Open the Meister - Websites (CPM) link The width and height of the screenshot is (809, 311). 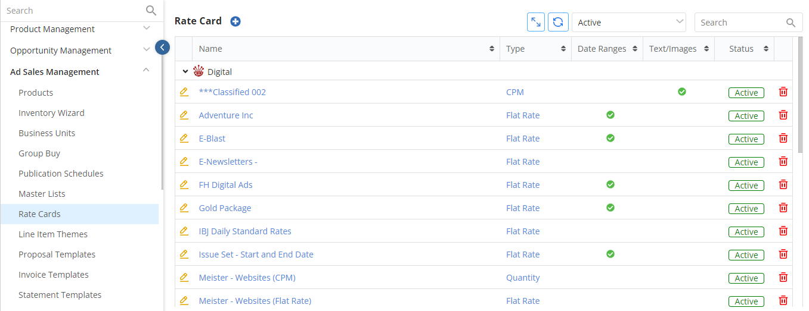pos(247,278)
